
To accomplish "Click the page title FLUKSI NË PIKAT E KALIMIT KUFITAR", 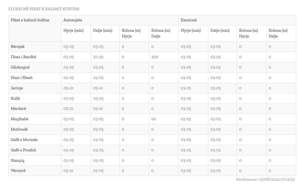I will [44, 9].
